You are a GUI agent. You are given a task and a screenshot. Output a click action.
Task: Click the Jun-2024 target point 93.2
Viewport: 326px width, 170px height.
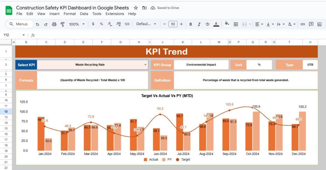tap(160, 114)
